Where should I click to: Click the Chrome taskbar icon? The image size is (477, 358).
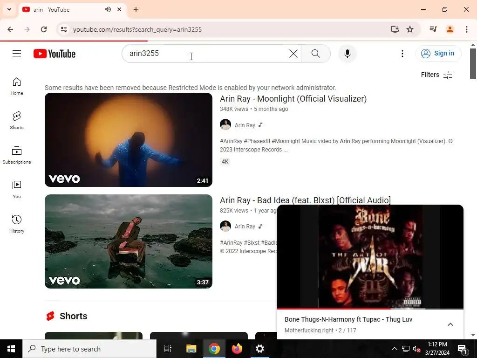click(x=214, y=349)
